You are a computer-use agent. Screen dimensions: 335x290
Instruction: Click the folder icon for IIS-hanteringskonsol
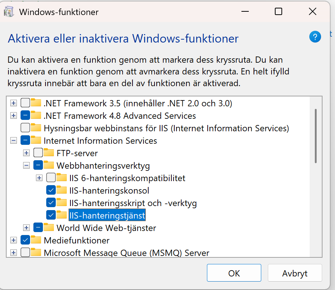point(62,190)
